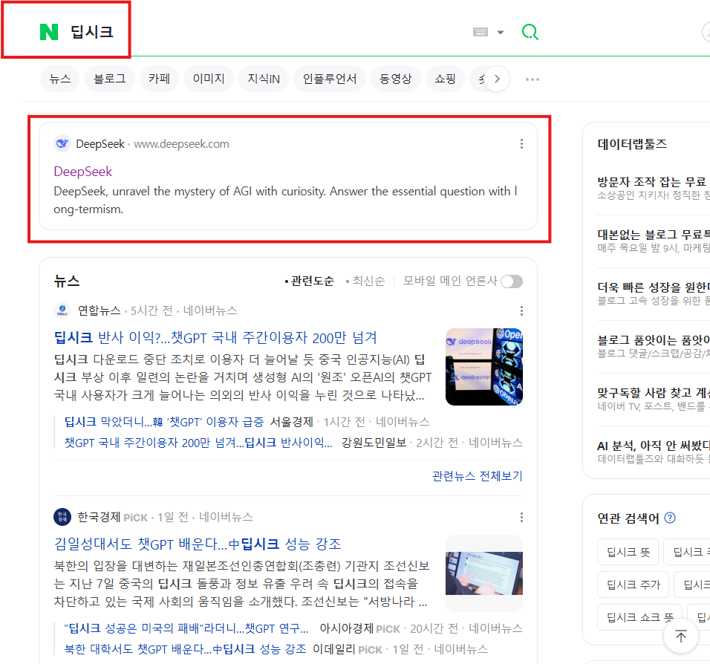Open 네이버뉴스 link beside 연합뉴스 5시간 전

(210, 310)
